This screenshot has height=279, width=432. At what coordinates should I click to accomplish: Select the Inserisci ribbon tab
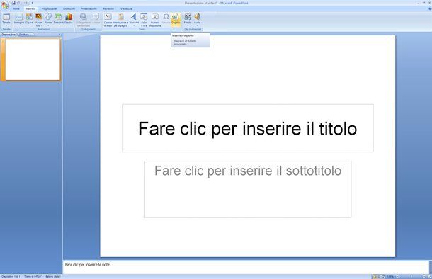[x=30, y=8]
